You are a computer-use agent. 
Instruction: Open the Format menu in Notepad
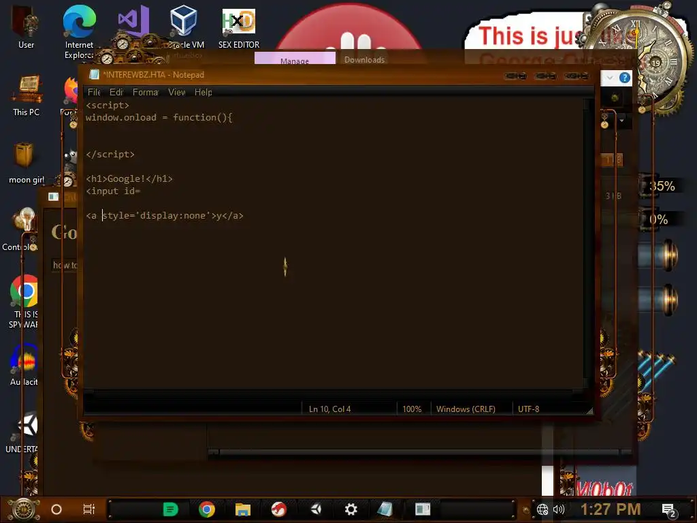click(146, 92)
